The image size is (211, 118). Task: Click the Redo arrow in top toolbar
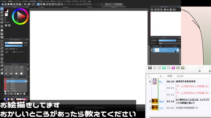coord(29,4)
